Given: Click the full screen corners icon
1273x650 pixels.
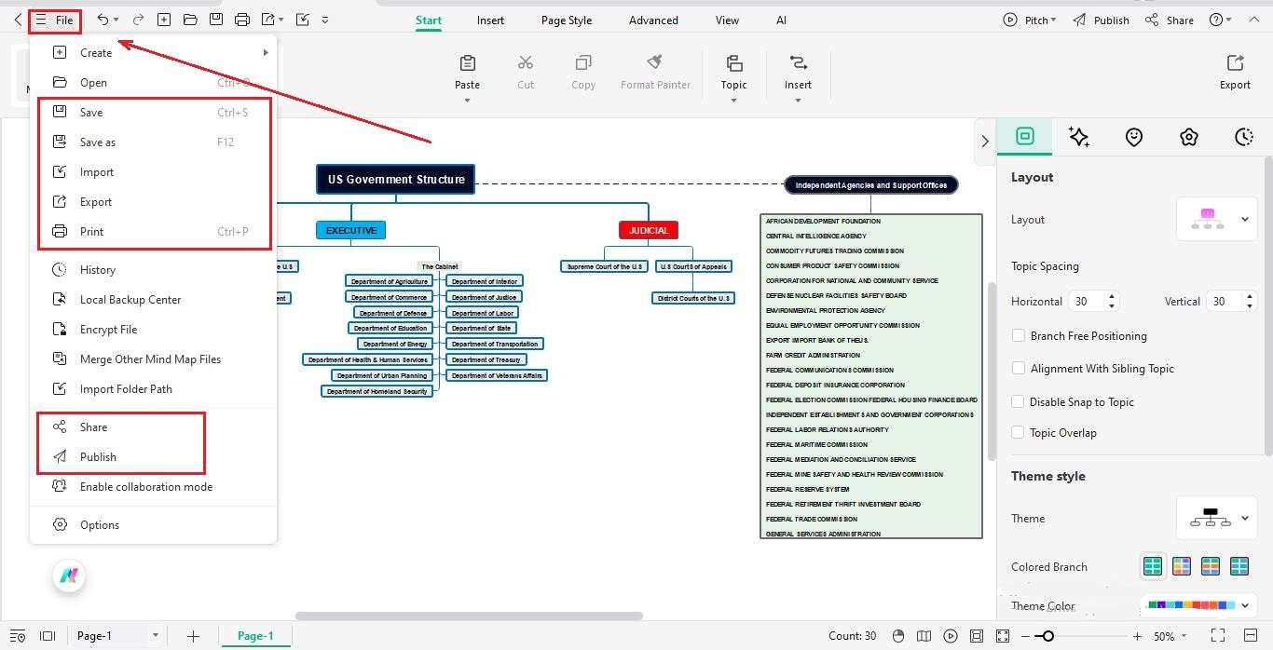Looking at the screenshot, I should pos(1003,636).
